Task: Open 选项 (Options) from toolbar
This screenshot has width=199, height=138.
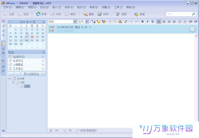Action: 121,14
